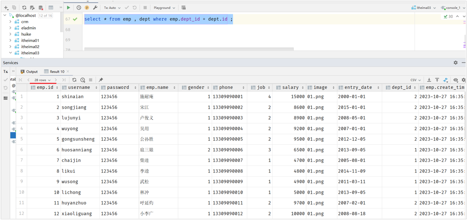
Task: Click the commit checkmark in the editor toolbar
Action: point(127,8)
